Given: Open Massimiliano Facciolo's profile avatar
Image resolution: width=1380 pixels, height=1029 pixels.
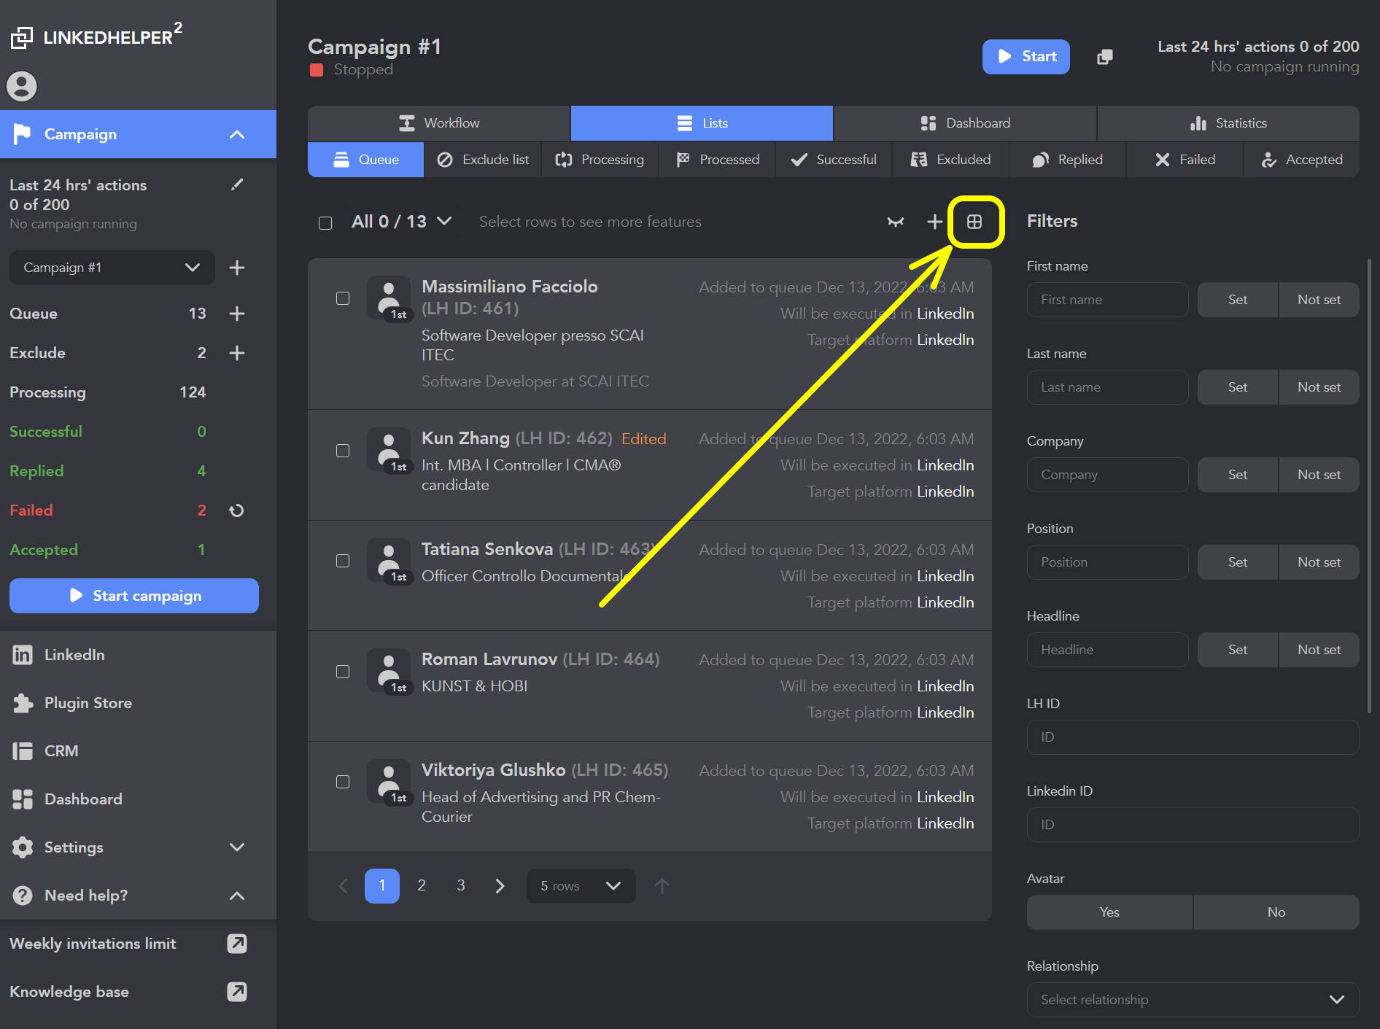Looking at the screenshot, I should click(x=389, y=298).
